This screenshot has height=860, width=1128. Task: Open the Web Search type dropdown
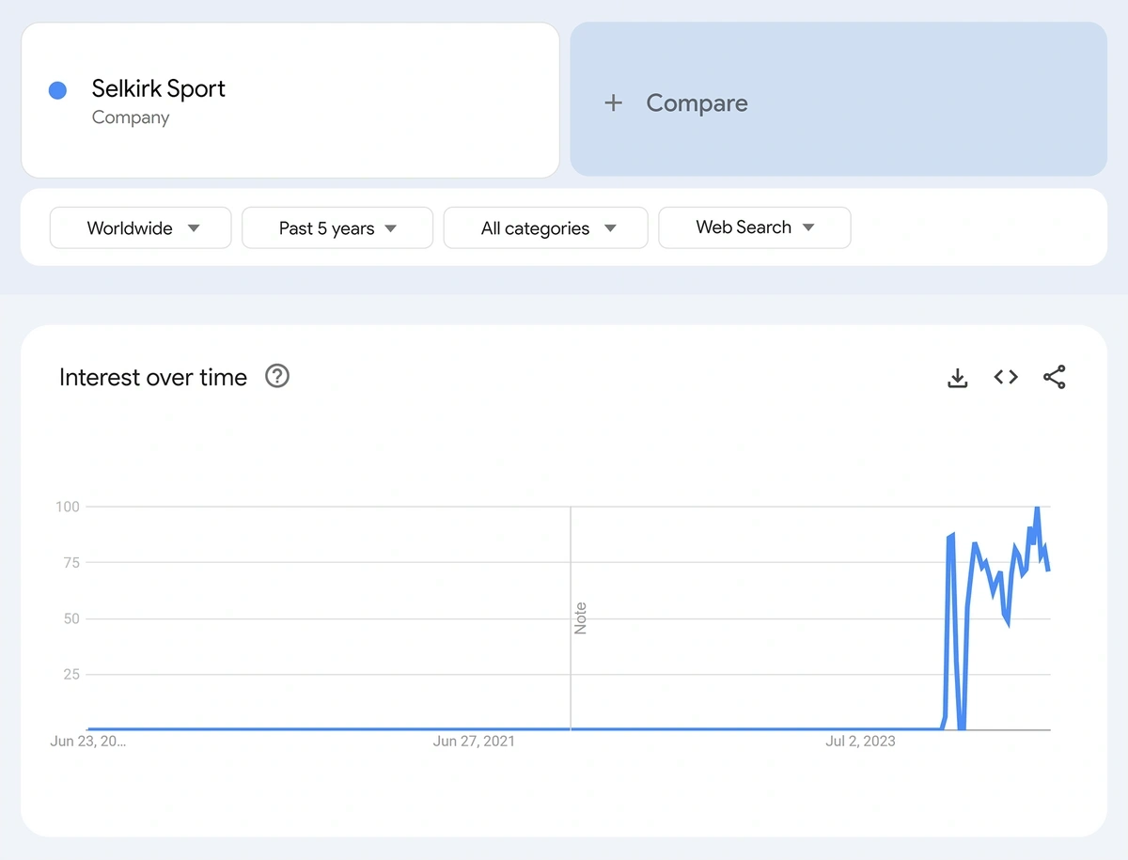tap(755, 227)
